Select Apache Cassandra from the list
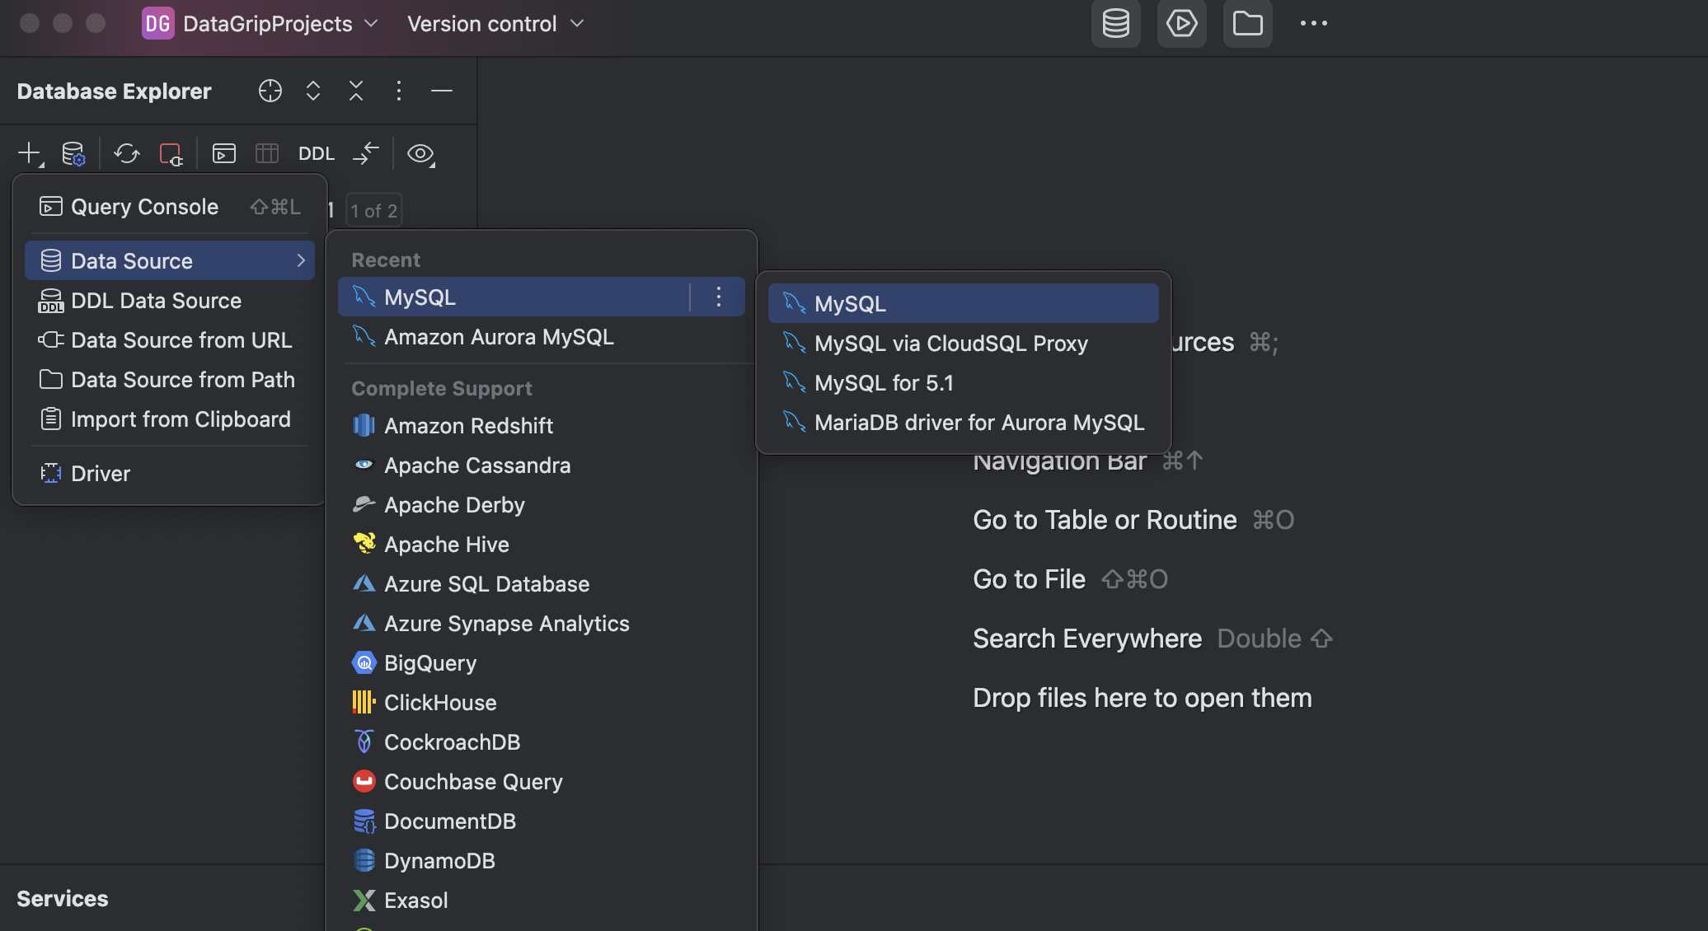 point(476,465)
